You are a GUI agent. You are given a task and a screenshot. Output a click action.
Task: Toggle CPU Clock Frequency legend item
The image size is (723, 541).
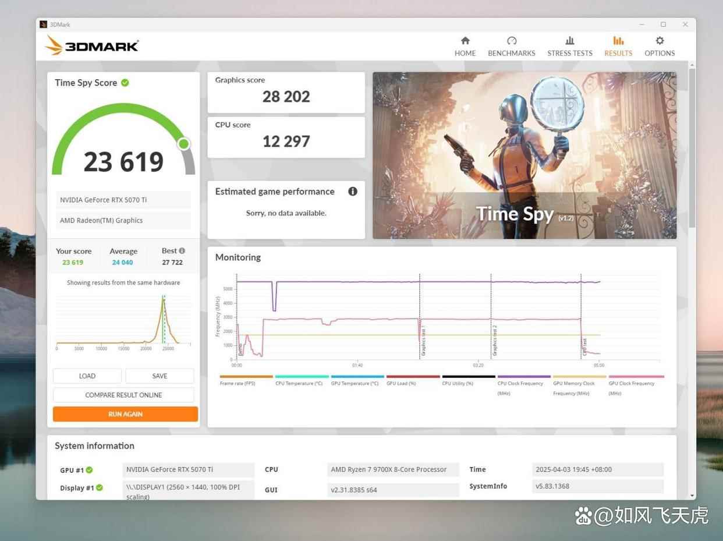point(524,377)
